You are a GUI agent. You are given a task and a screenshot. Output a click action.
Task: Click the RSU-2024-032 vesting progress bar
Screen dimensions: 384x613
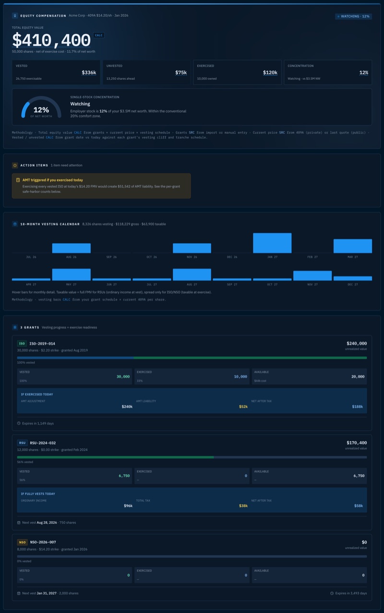coord(192,457)
